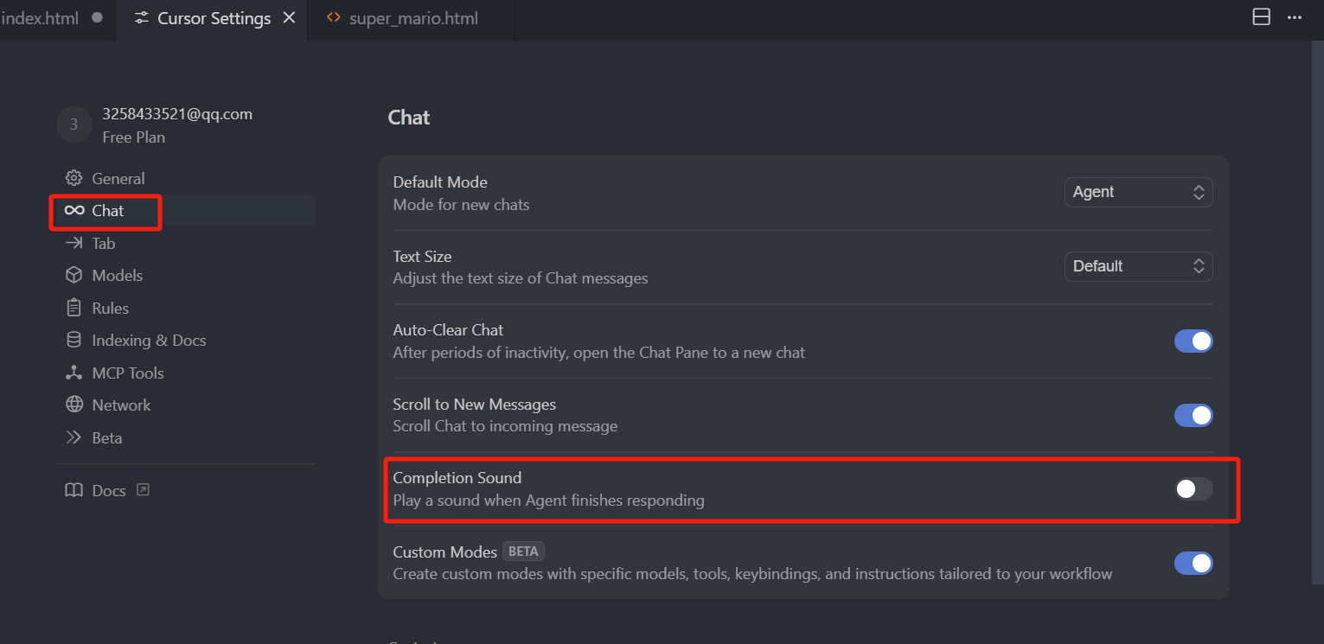Open the Default Mode Agent dropdown
The height and width of the screenshot is (644, 1324).
(1138, 192)
